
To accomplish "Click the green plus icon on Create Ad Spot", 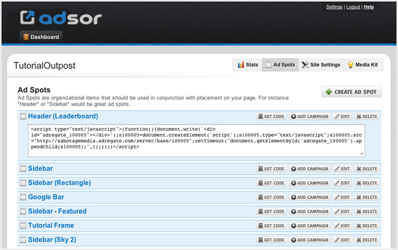I will click(x=329, y=91).
